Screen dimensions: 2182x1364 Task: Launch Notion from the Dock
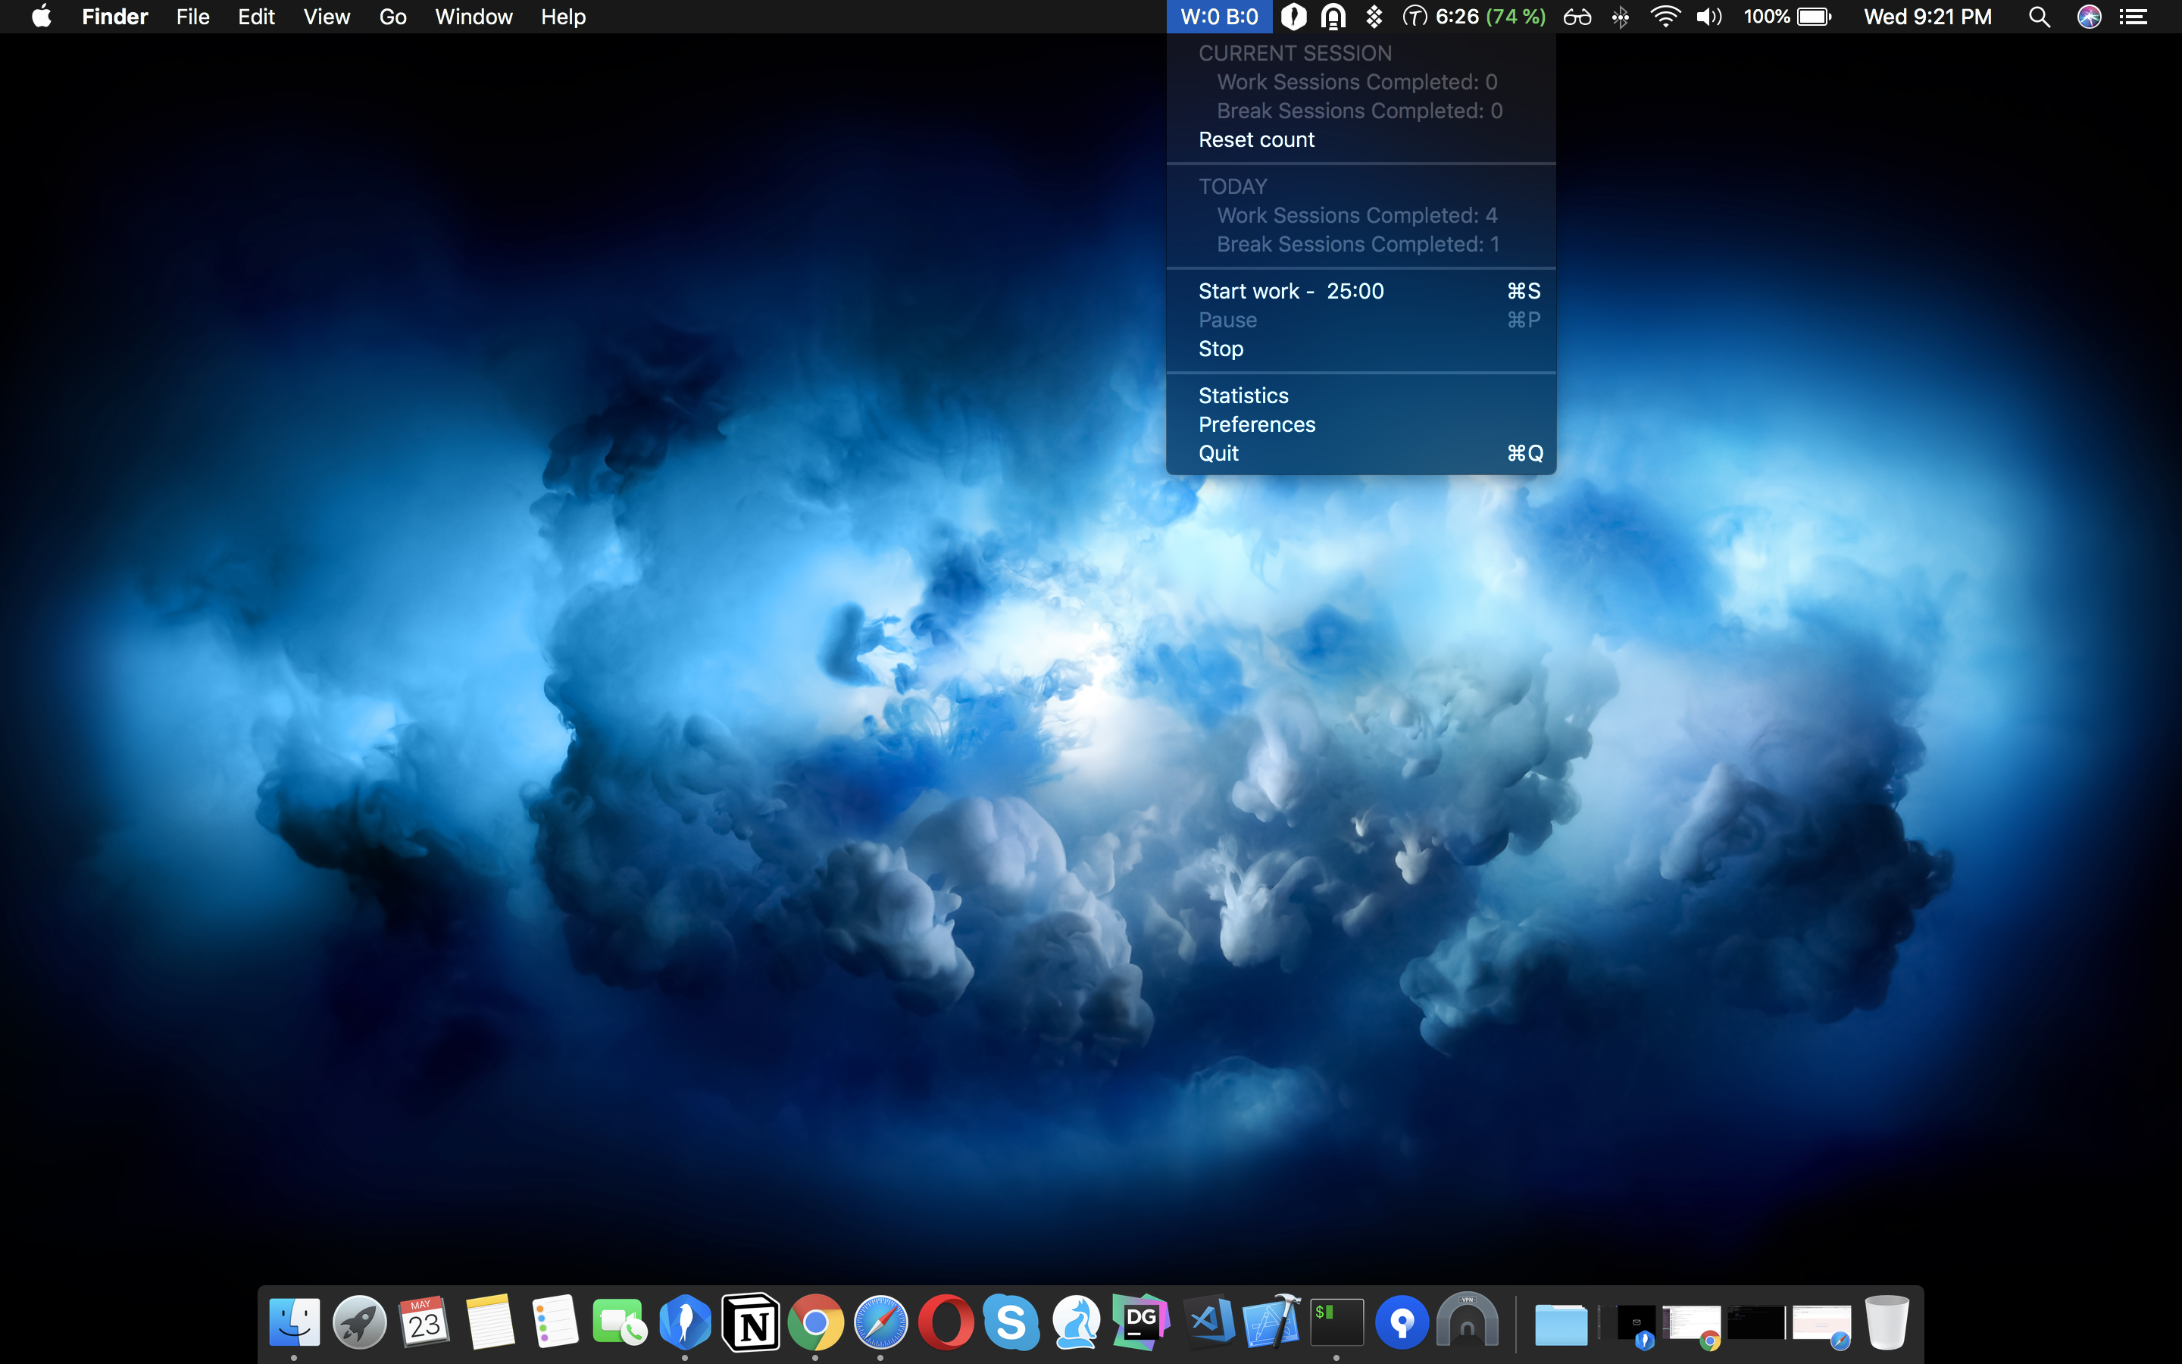point(751,1323)
